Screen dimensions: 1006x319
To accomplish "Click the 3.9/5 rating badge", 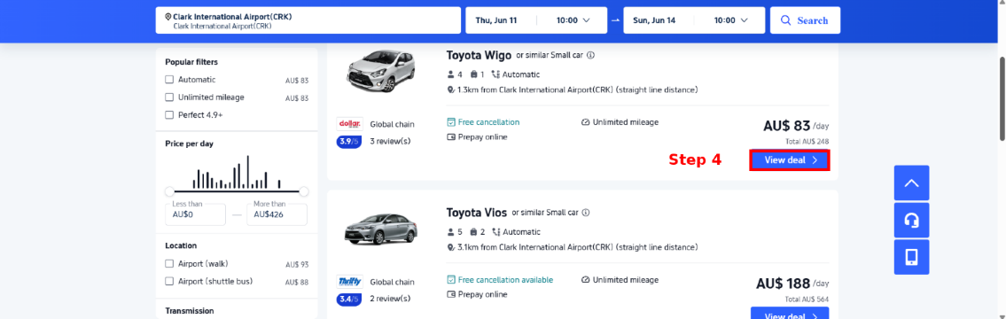I will tap(349, 141).
